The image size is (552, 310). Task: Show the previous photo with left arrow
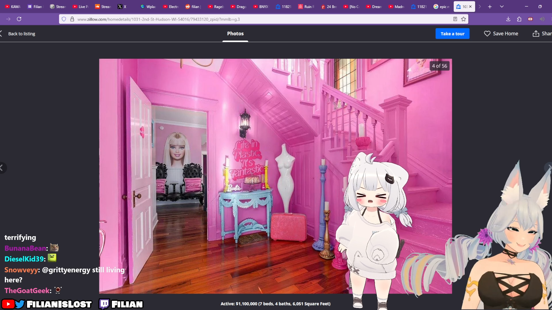[2, 168]
